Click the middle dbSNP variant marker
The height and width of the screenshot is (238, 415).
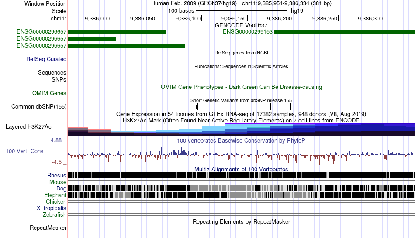[x=270, y=106]
